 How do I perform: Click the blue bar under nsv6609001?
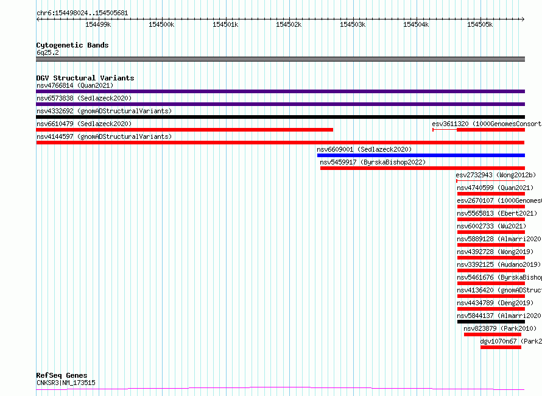(421, 155)
